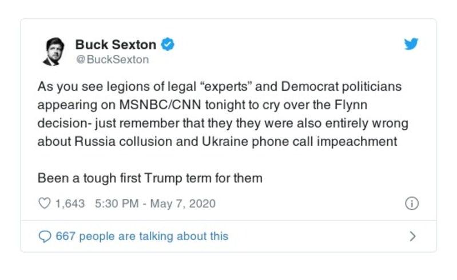Open "667 people are talking about this"
This screenshot has width=457, height=280.
[x=141, y=236]
